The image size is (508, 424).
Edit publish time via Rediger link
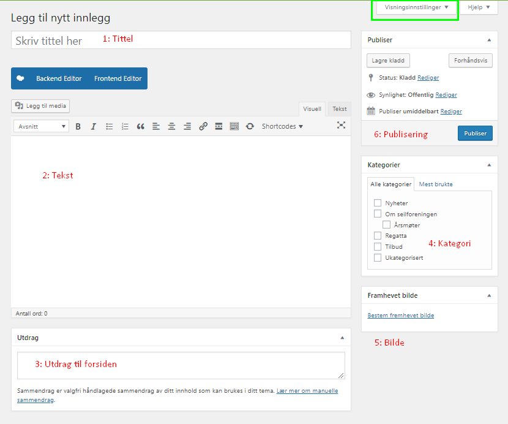[451, 112]
